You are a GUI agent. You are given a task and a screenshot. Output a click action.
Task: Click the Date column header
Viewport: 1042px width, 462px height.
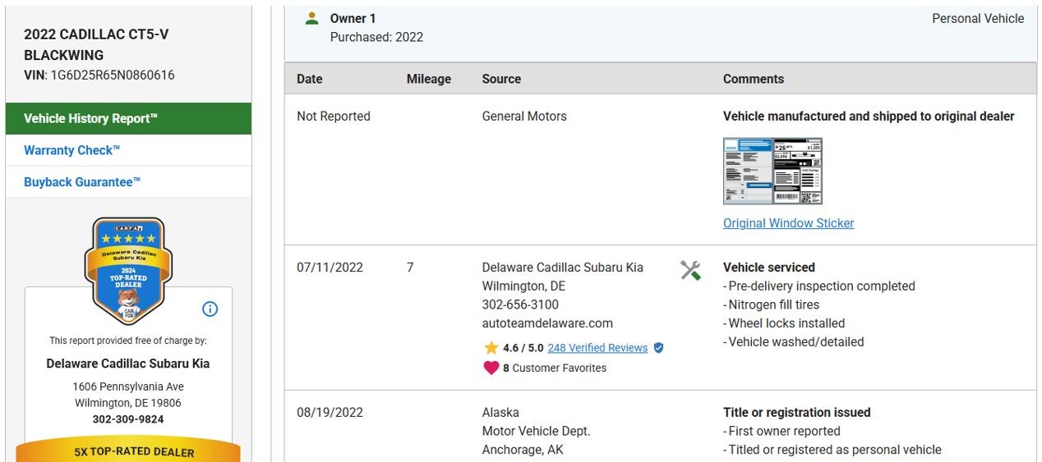point(309,79)
